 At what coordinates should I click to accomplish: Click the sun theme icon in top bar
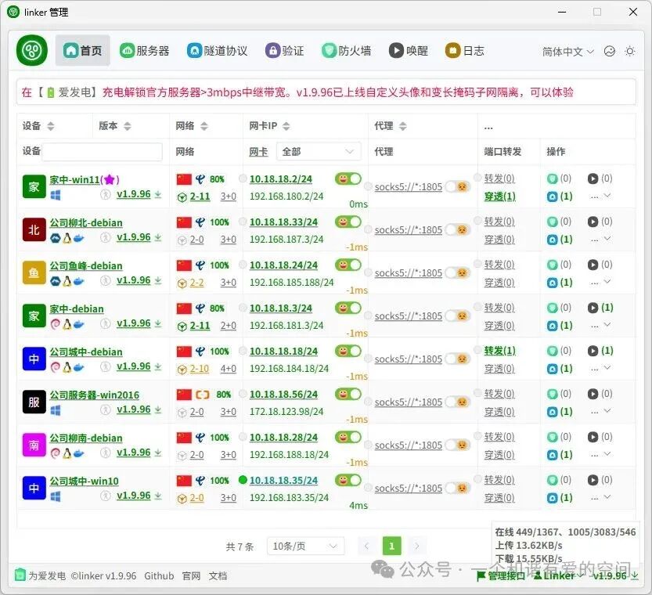pos(630,52)
